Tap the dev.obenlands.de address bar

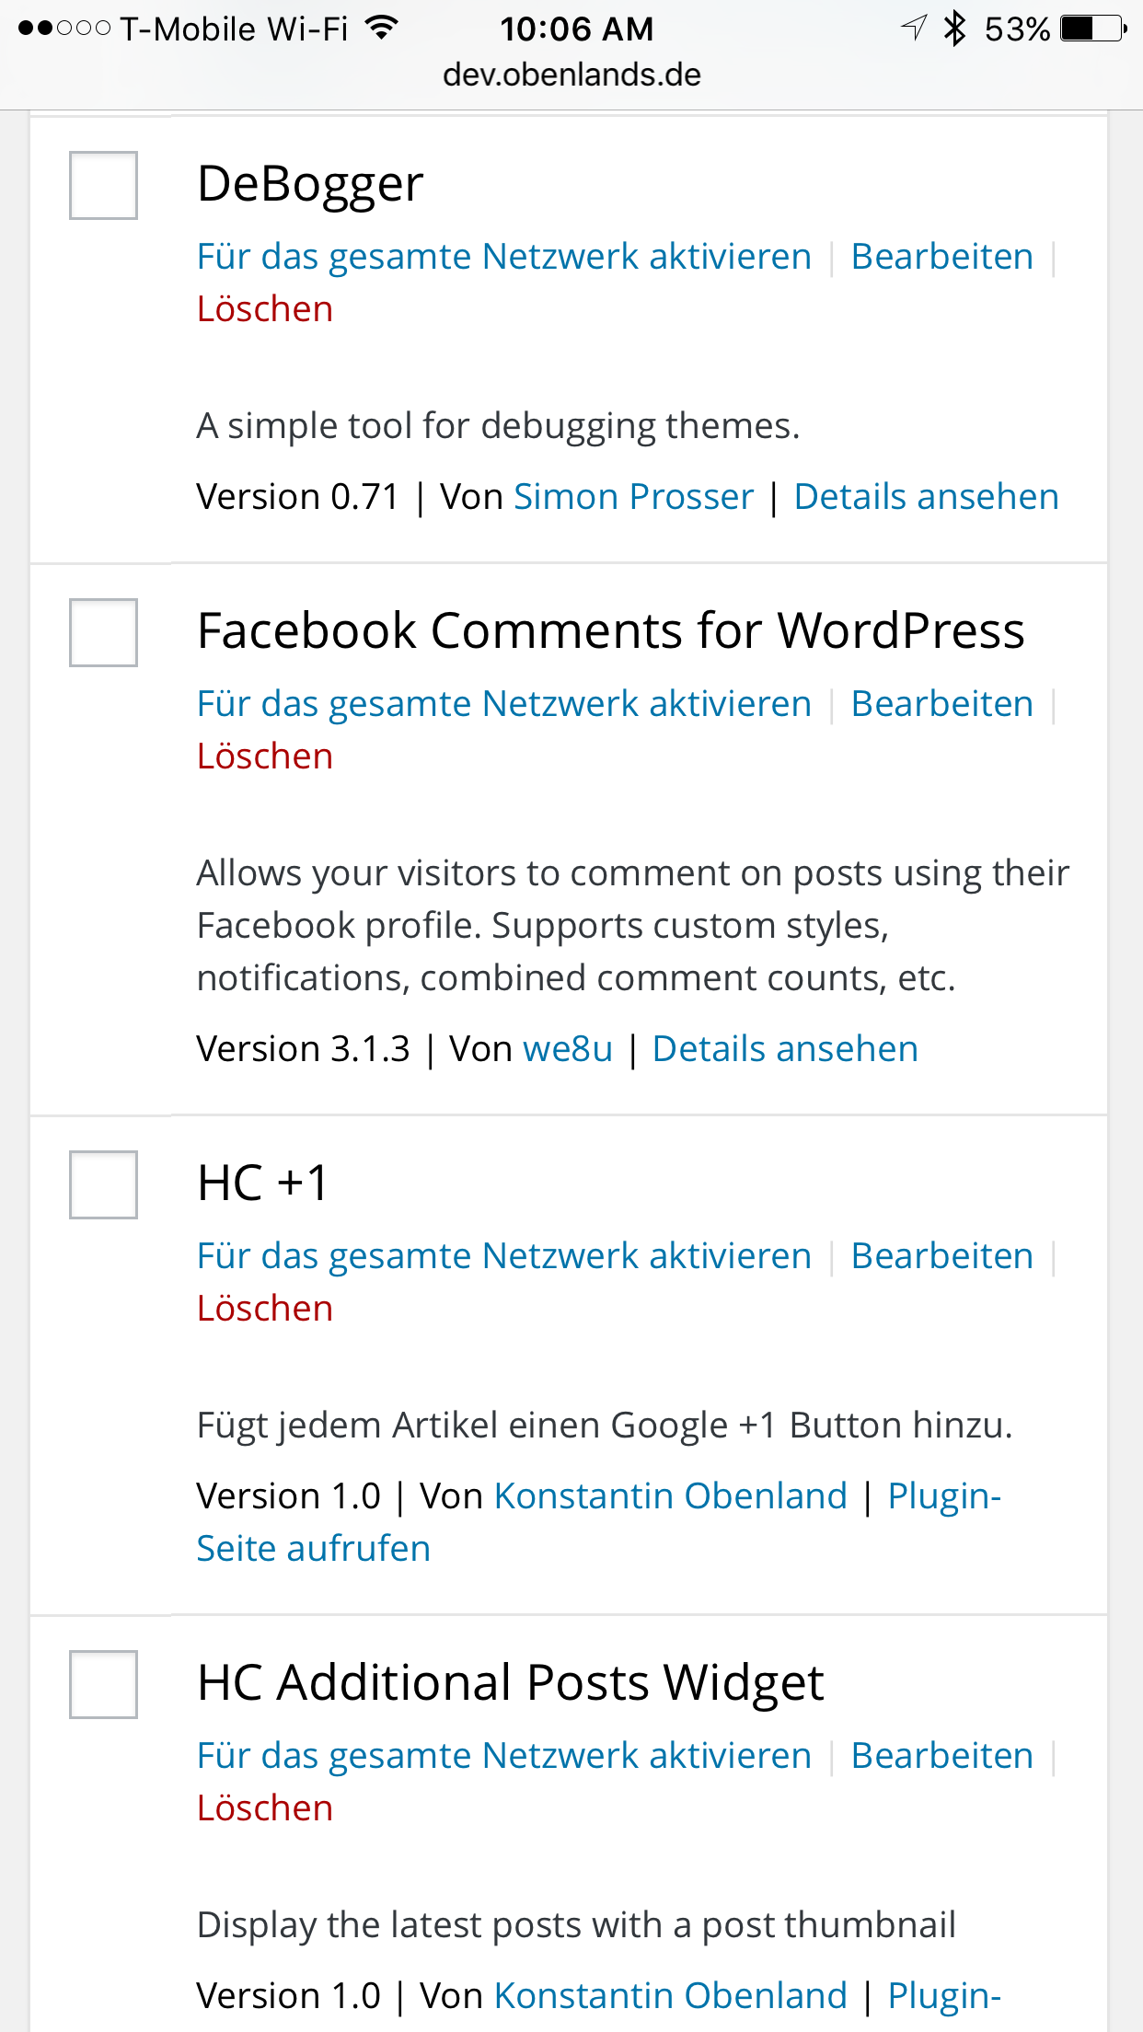(571, 75)
